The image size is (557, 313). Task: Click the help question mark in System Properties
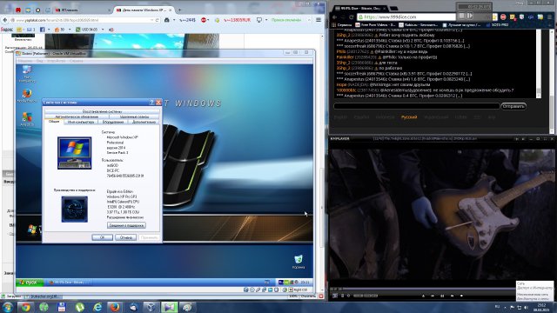(x=151, y=103)
